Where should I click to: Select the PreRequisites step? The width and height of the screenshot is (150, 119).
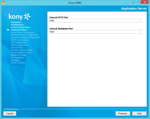(x=17, y=25)
